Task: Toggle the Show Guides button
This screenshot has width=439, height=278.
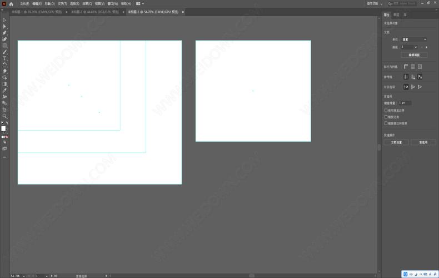Action: click(406, 77)
